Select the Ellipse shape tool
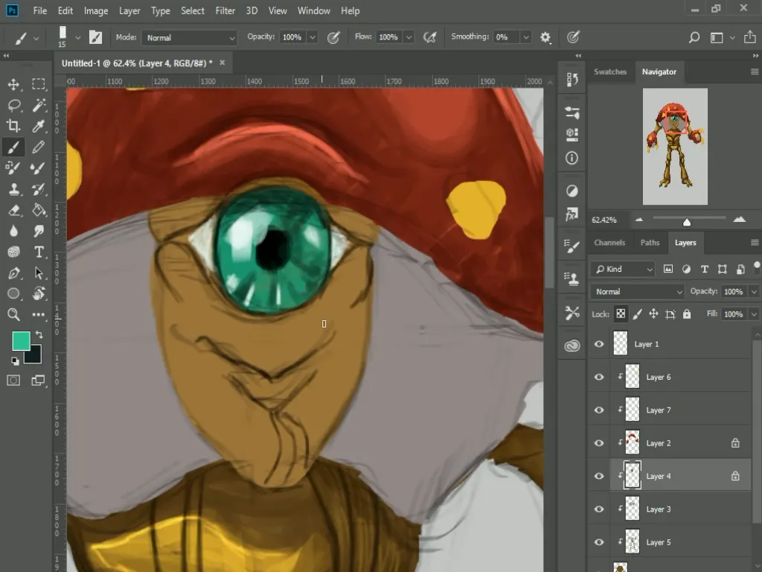Image resolution: width=762 pixels, height=572 pixels. (13, 293)
